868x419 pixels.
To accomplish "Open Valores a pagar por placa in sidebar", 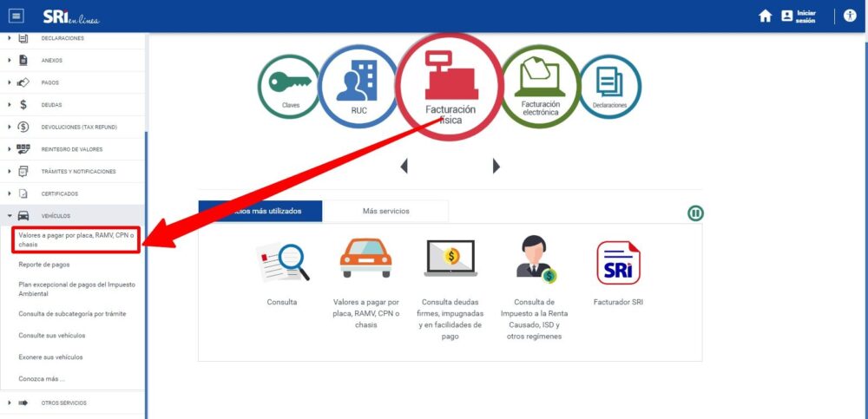I will (76, 239).
